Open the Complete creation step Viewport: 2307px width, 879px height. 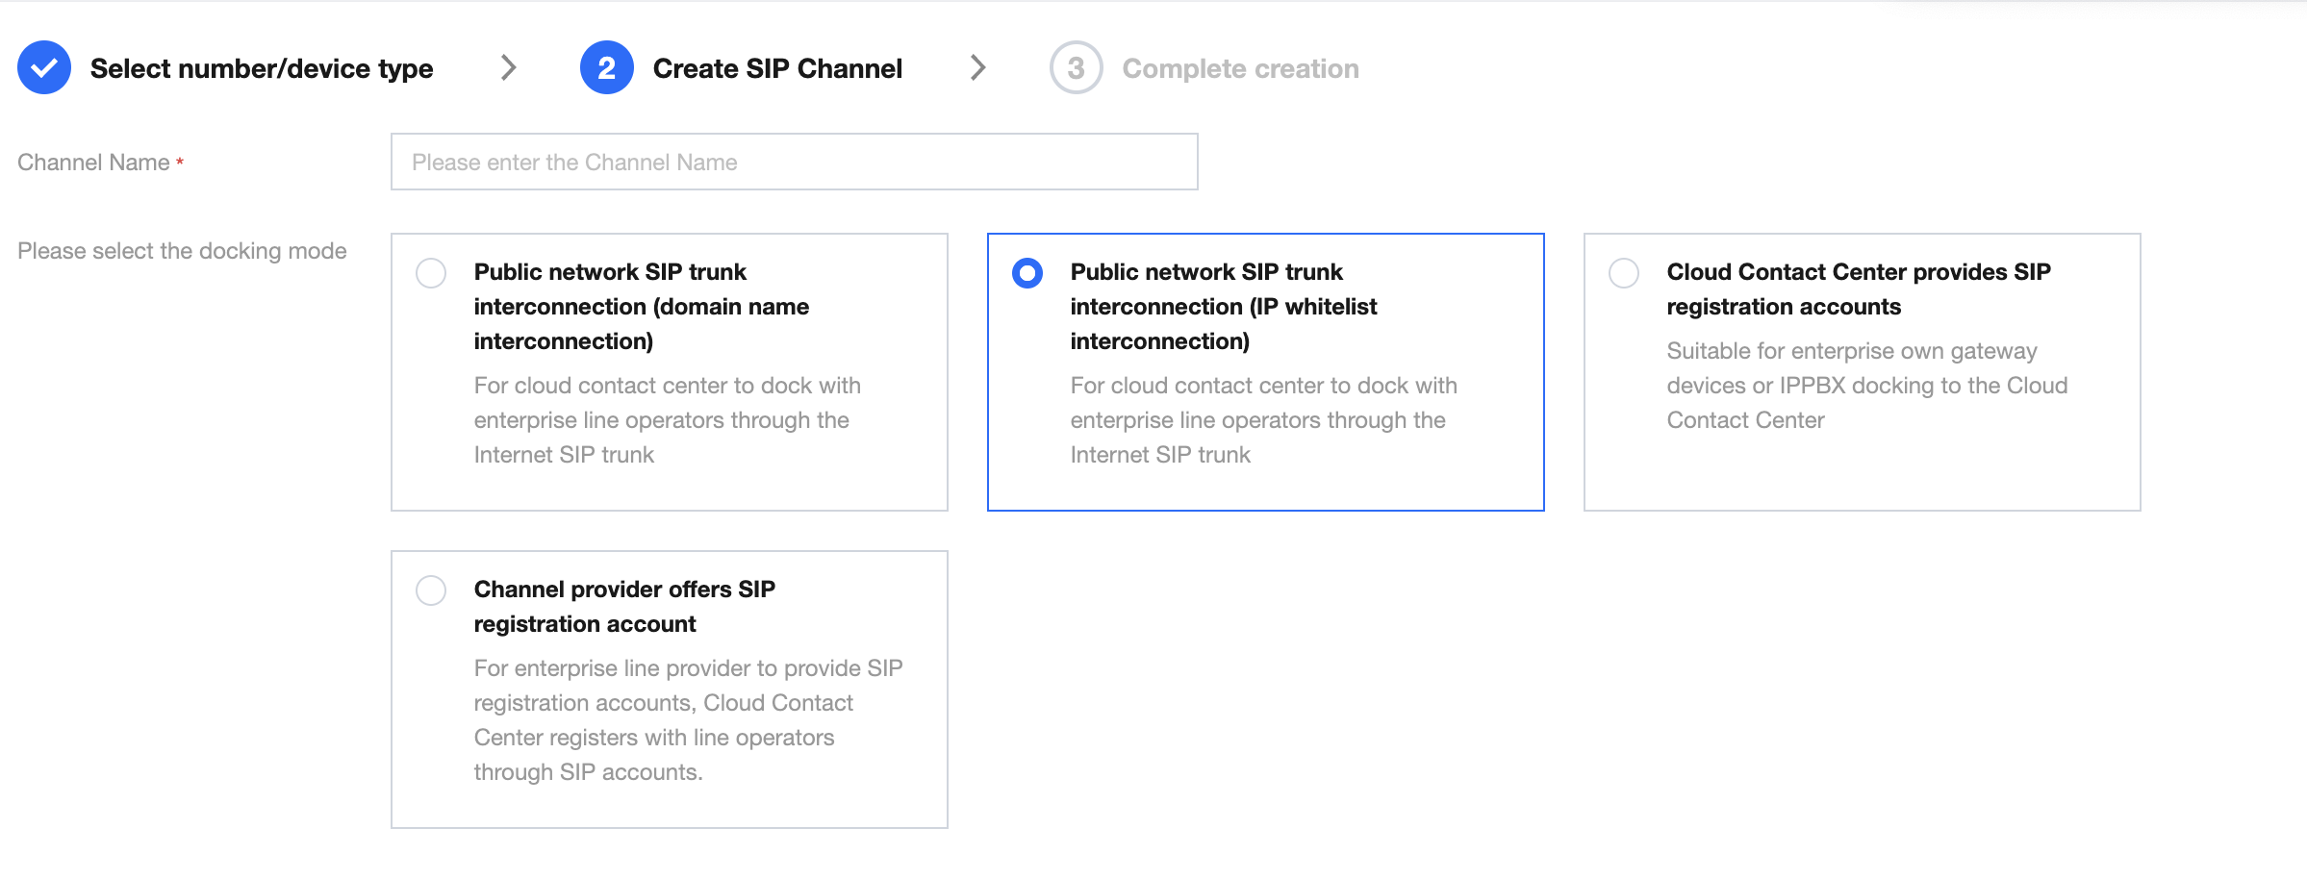pos(1240,69)
